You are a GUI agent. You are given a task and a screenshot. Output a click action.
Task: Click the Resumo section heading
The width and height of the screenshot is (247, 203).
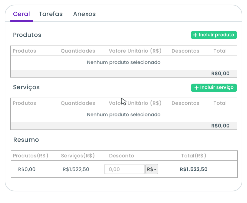pyautogui.click(x=26, y=140)
